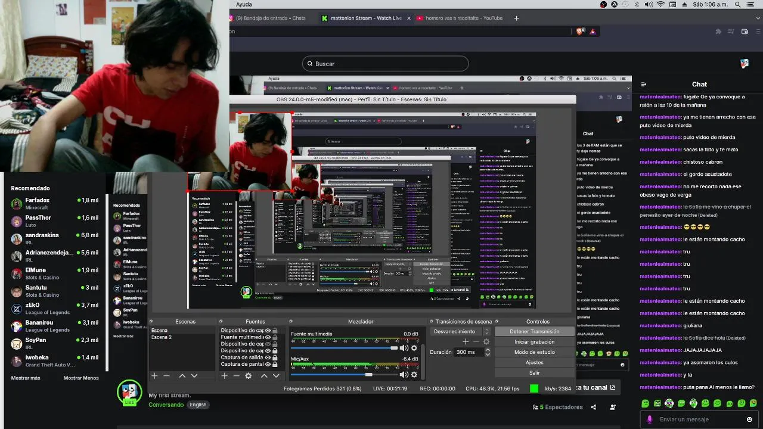Remove the selected scene with minus icon

pos(166,376)
